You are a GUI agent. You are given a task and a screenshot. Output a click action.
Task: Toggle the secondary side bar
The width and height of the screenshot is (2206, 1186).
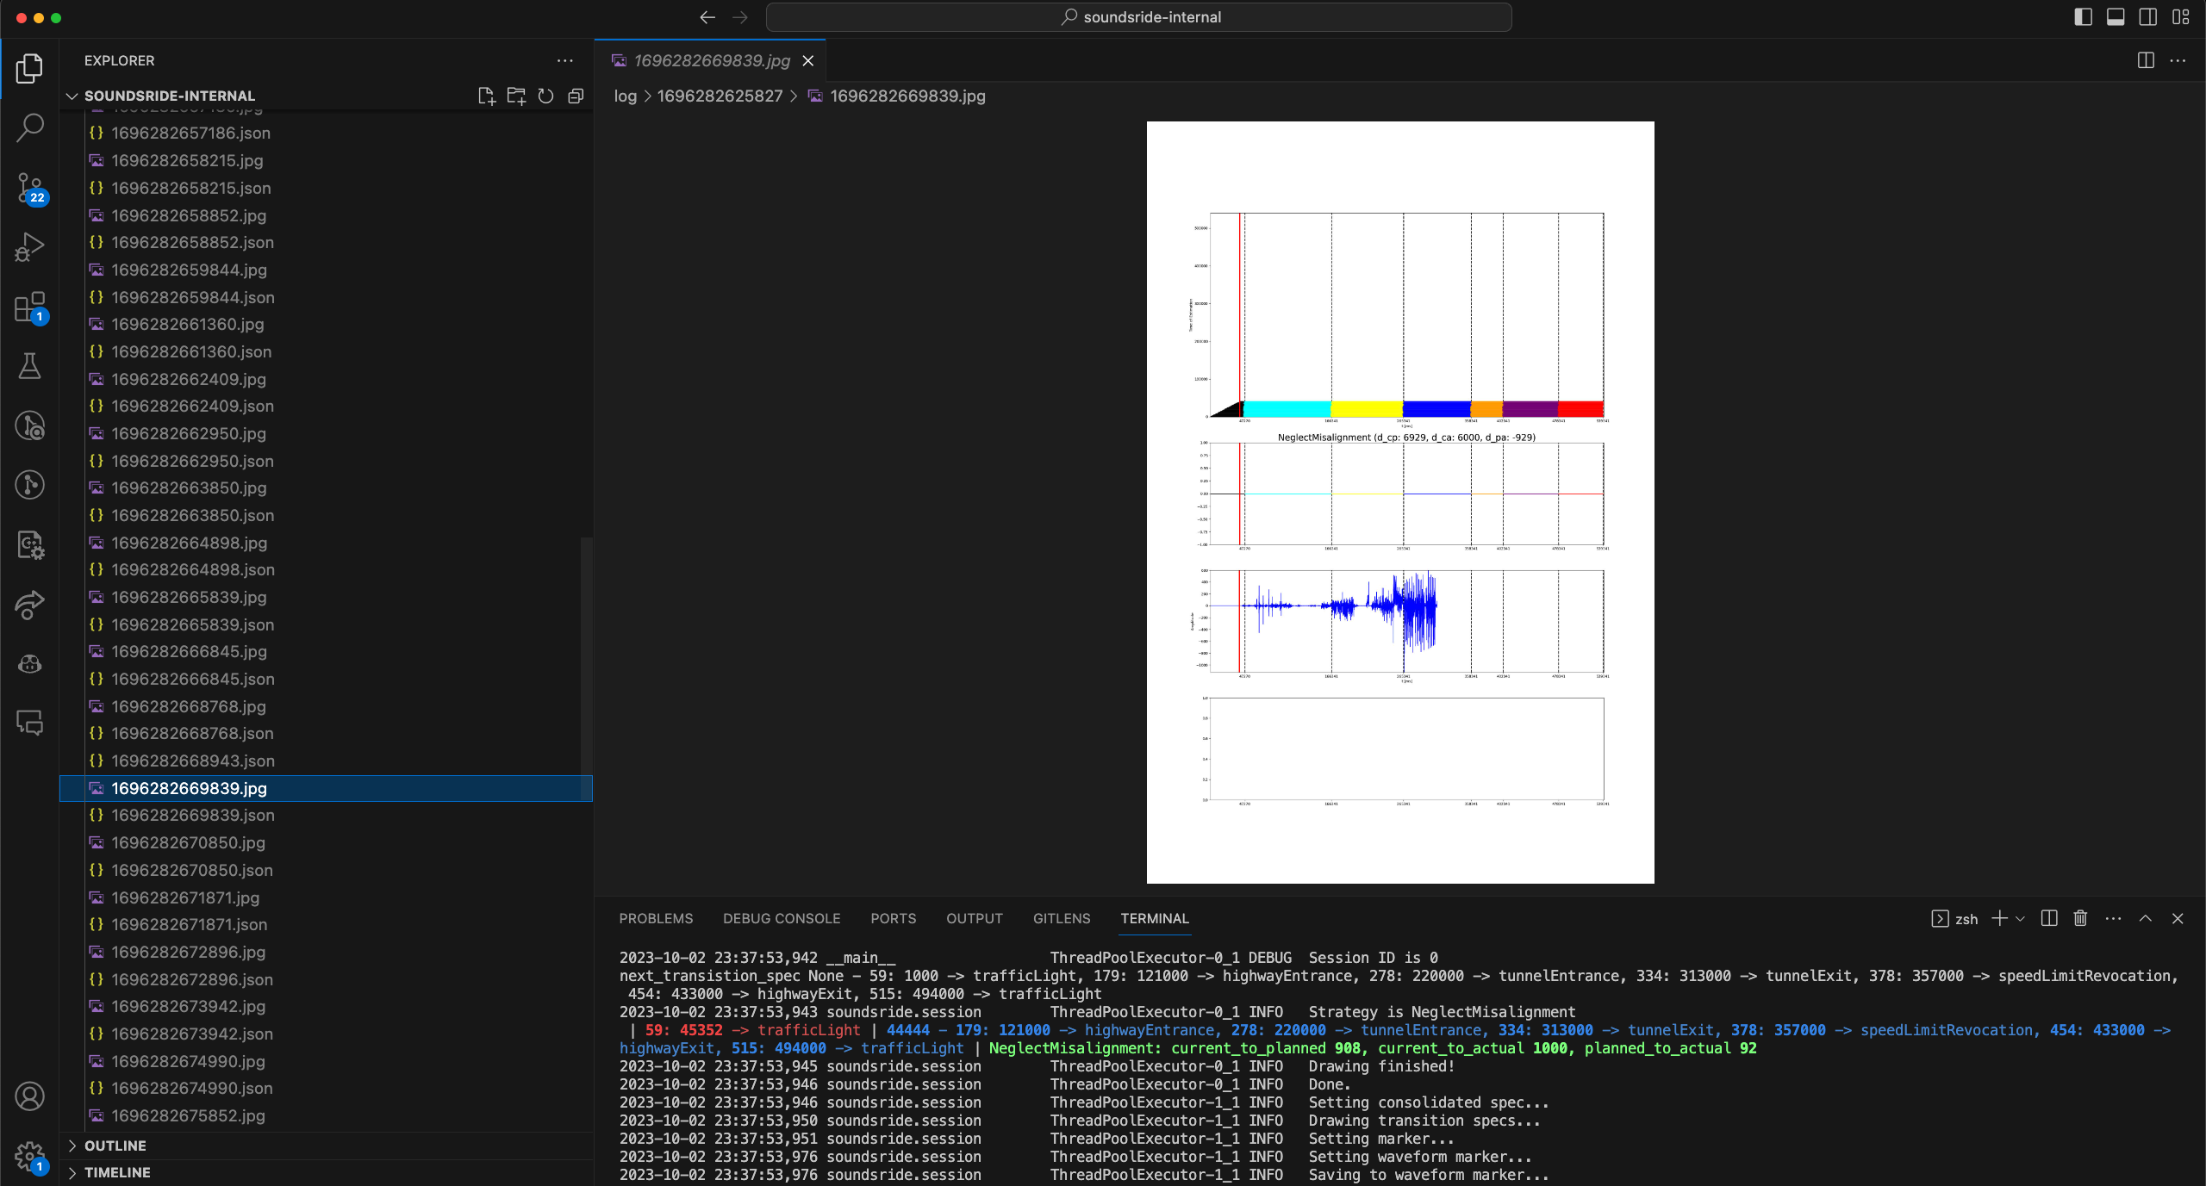2148,17
